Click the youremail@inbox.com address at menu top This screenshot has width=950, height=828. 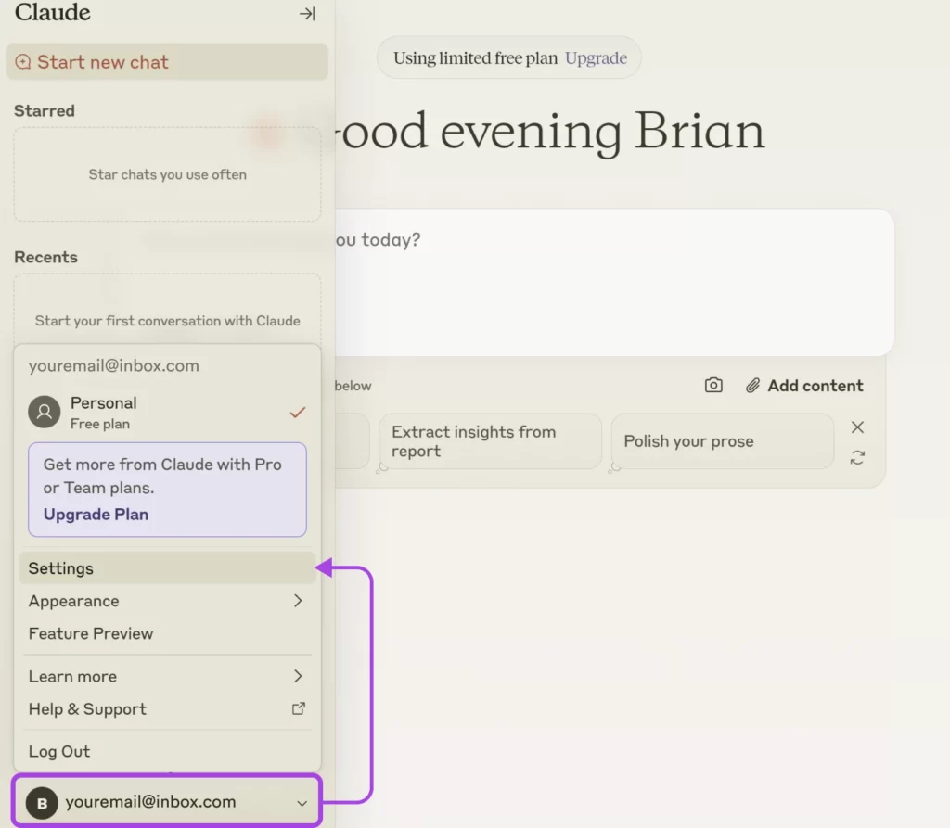coord(114,366)
